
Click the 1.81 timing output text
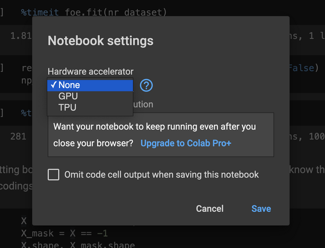click(21, 36)
